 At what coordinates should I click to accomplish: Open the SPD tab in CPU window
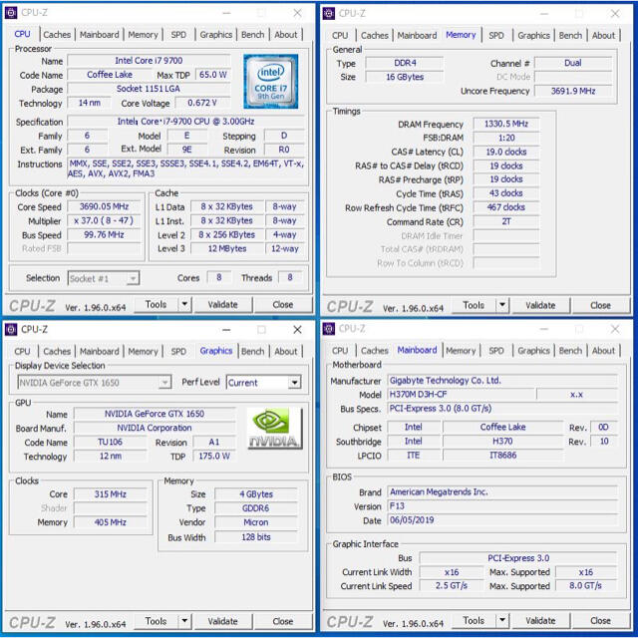pyautogui.click(x=178, y=35)
